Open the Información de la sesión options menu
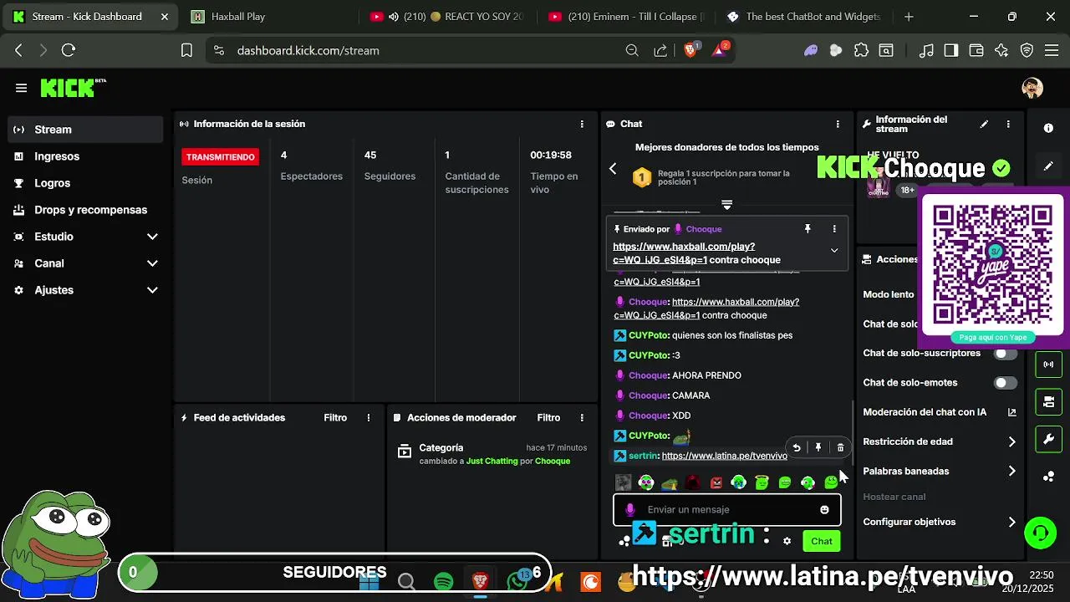This screenshot has width=1070, height=602. [582, 124]
